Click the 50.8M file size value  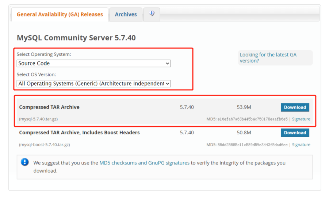coord(244,133)
